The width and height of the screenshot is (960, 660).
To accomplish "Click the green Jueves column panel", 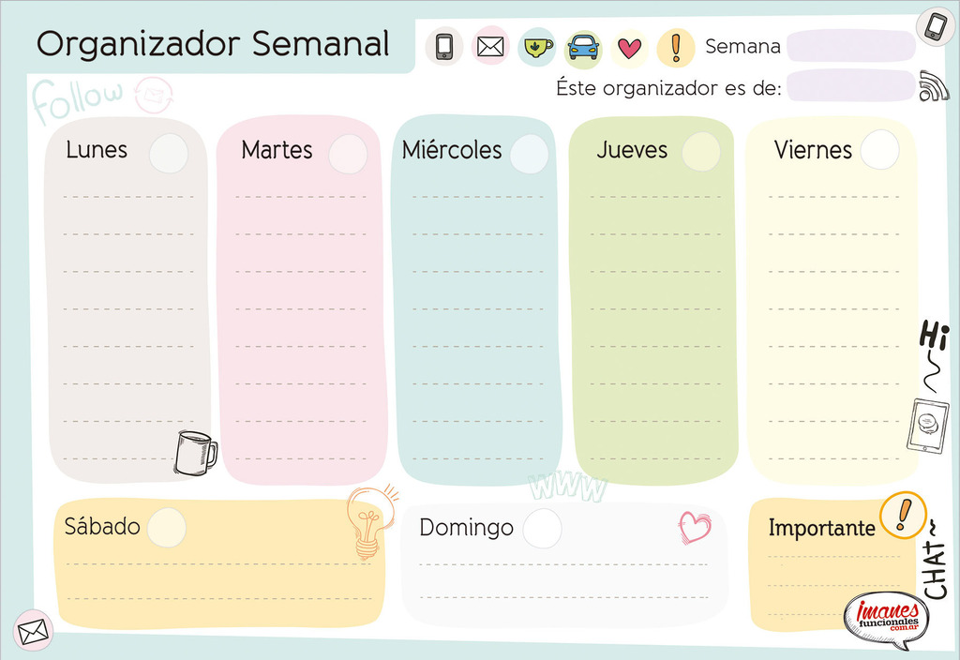I will pyautogui.click(x=653, y=300).
